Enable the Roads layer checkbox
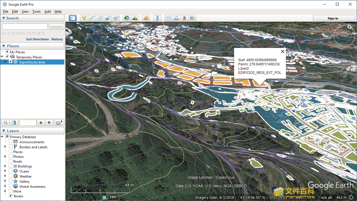This screenshot has width=357, height=201. tap(10, 161)
